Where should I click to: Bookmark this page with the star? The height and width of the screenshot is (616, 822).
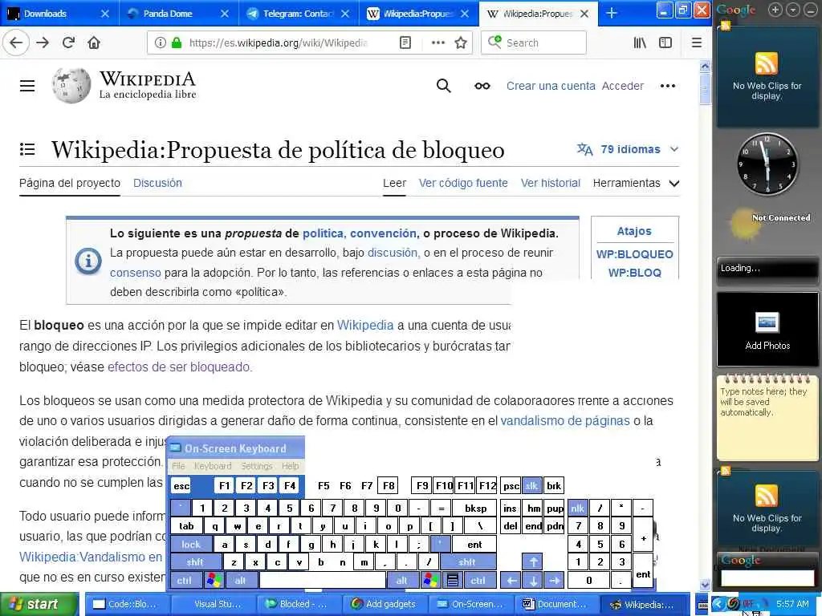tap(460, 43)
